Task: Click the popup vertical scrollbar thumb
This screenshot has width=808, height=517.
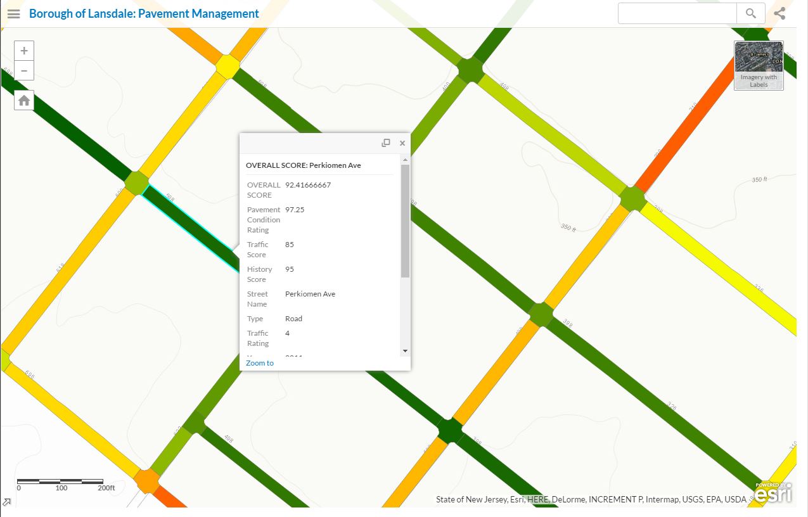Action: [405, 222]
